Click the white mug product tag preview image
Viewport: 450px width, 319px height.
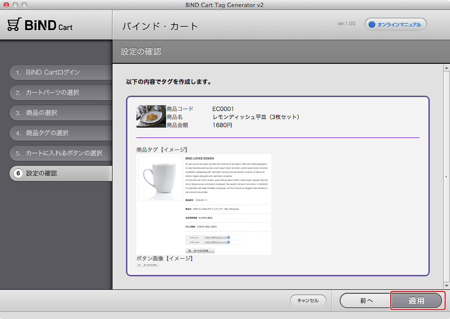pos(161,178)
